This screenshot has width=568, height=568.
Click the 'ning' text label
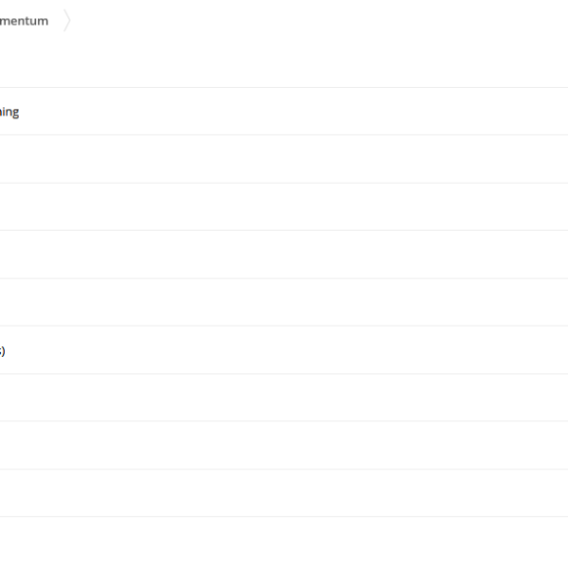coord(9,112)
